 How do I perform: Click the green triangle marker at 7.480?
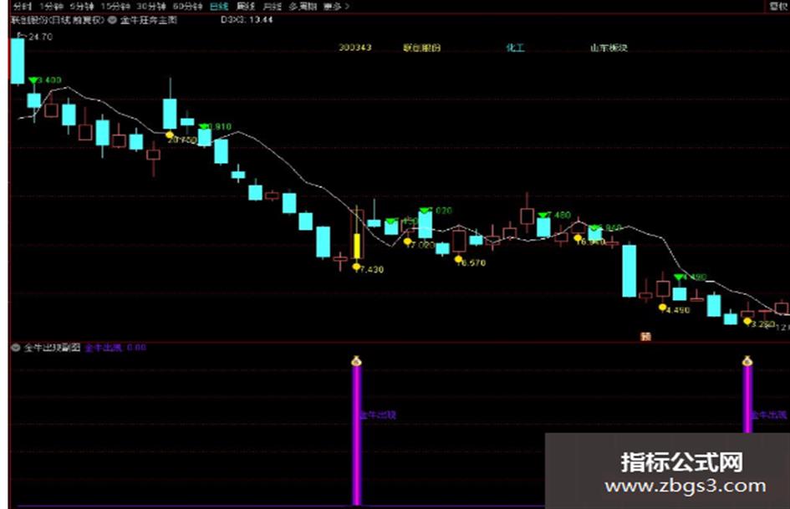[x=543, y=215]
